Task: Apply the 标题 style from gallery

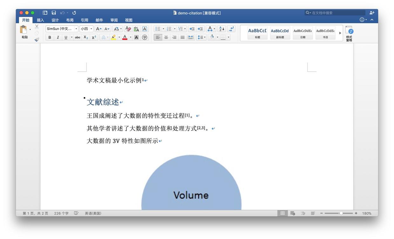Action: 257,33
